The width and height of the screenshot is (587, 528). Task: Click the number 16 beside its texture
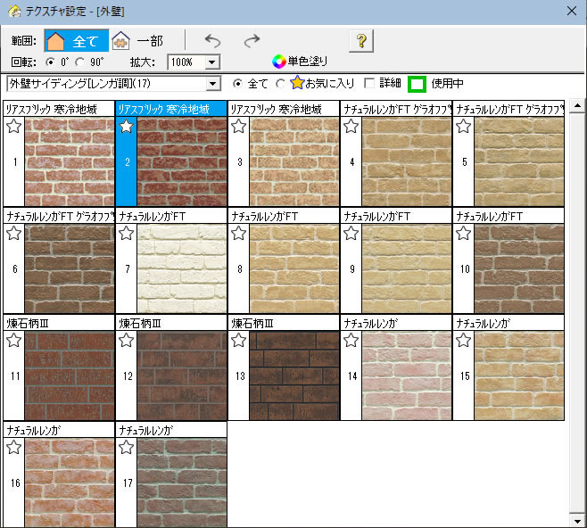(15, 483)
